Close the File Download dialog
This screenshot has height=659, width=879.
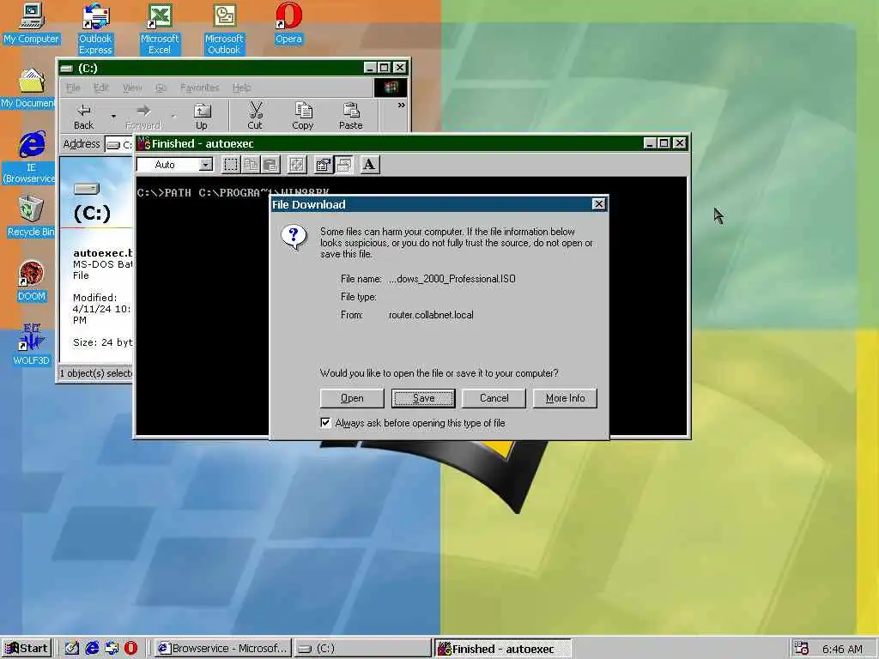click(598, 204)
